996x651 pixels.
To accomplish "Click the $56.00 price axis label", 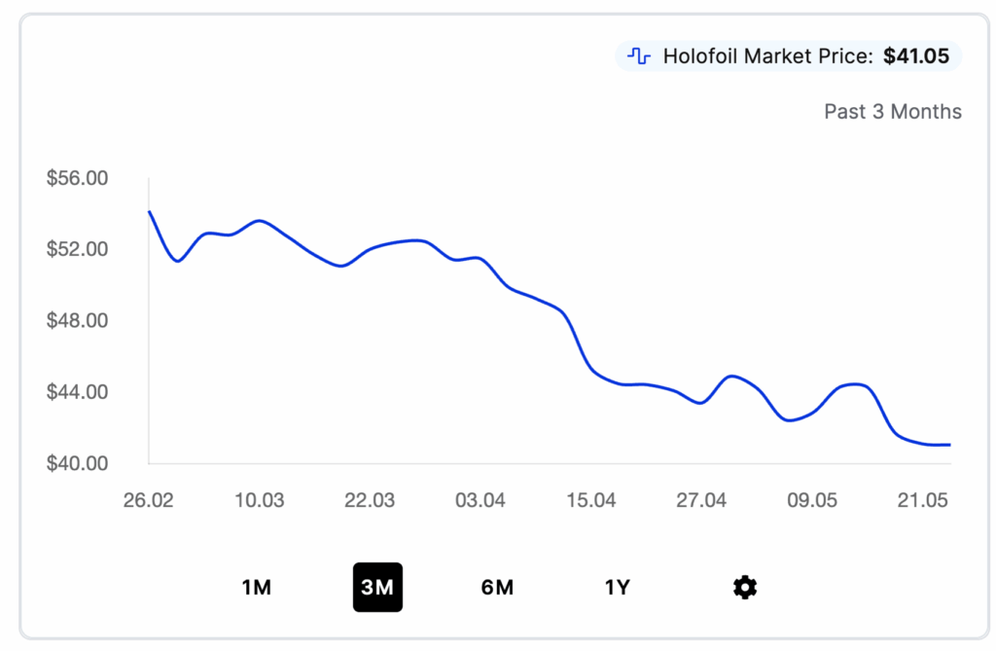I will (x=77, y=178).
